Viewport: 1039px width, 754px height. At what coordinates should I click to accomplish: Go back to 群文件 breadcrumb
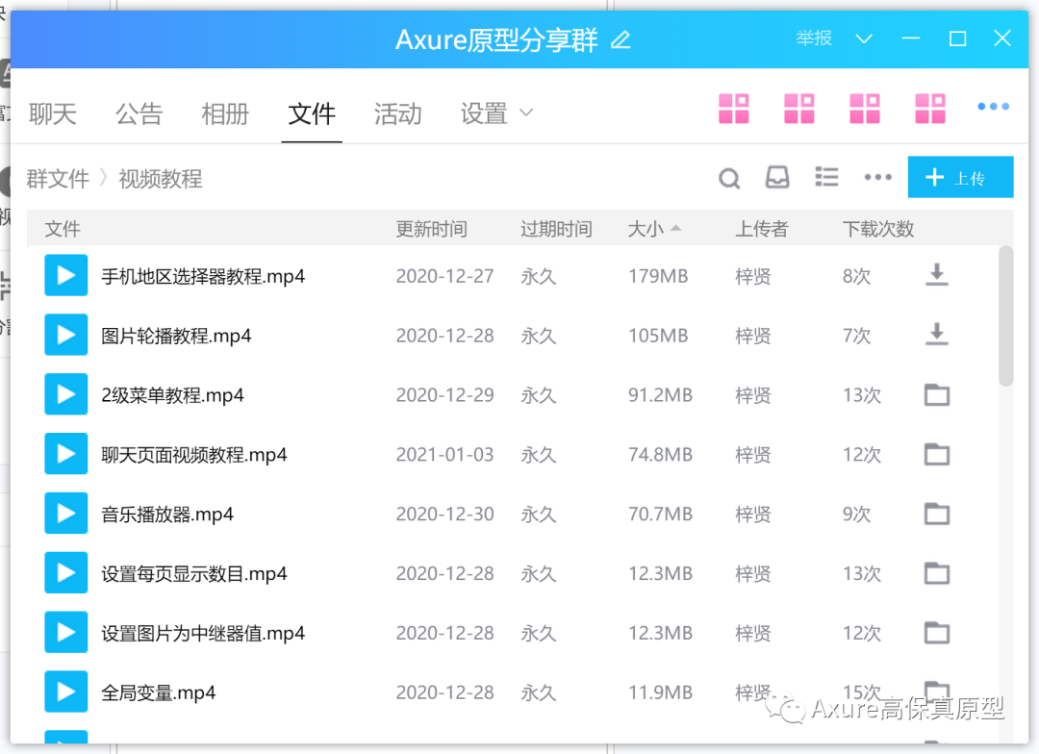coord(58,179)
